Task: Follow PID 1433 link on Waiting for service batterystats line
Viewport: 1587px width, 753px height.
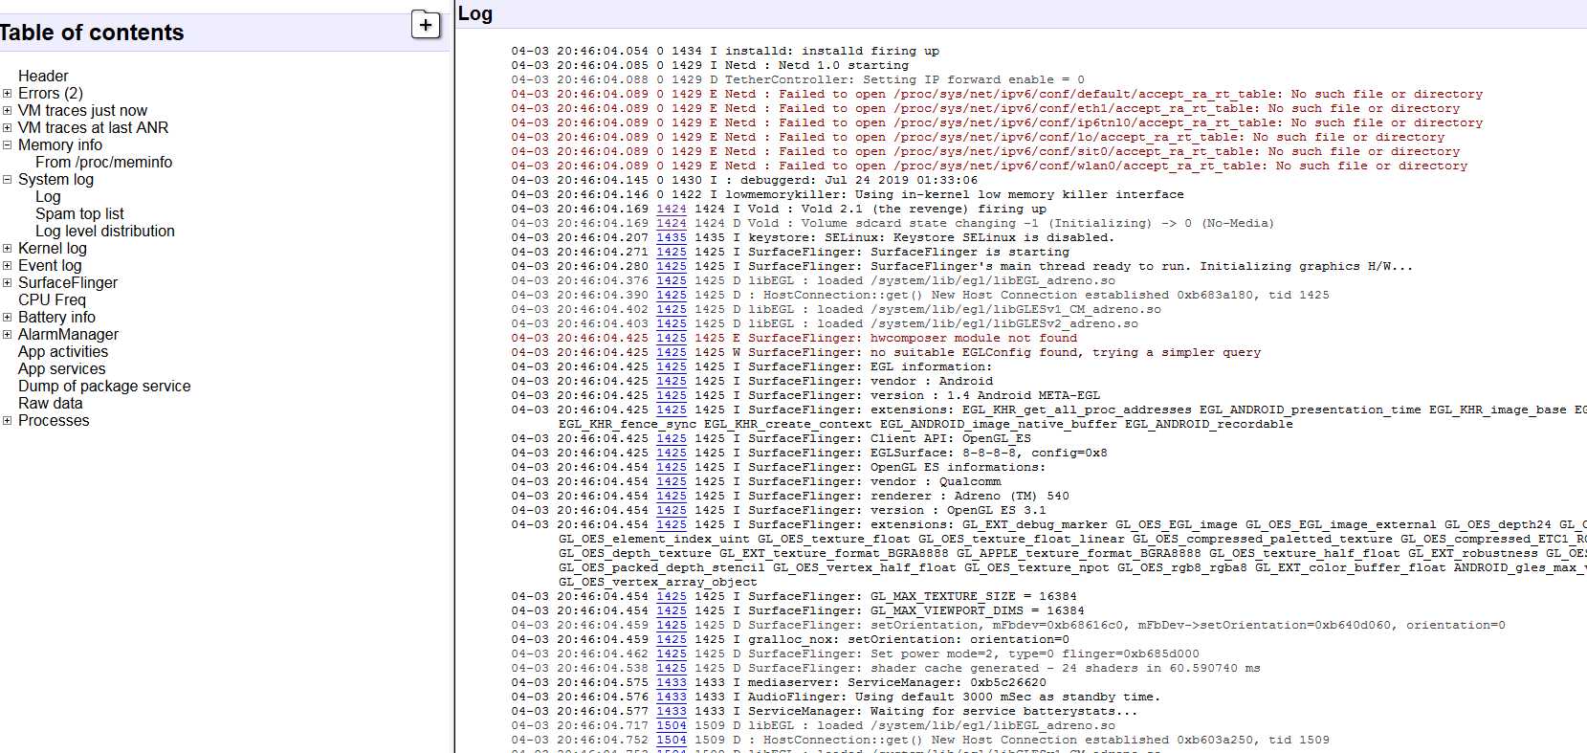Action: point(672,711)
